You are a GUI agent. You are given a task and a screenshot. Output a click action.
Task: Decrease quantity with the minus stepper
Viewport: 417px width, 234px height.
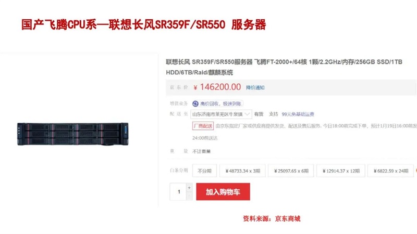click(189, 196)
